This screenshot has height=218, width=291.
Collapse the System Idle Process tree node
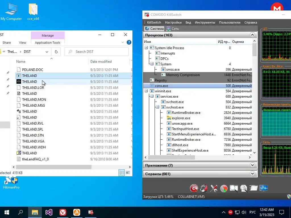[146, 48]
